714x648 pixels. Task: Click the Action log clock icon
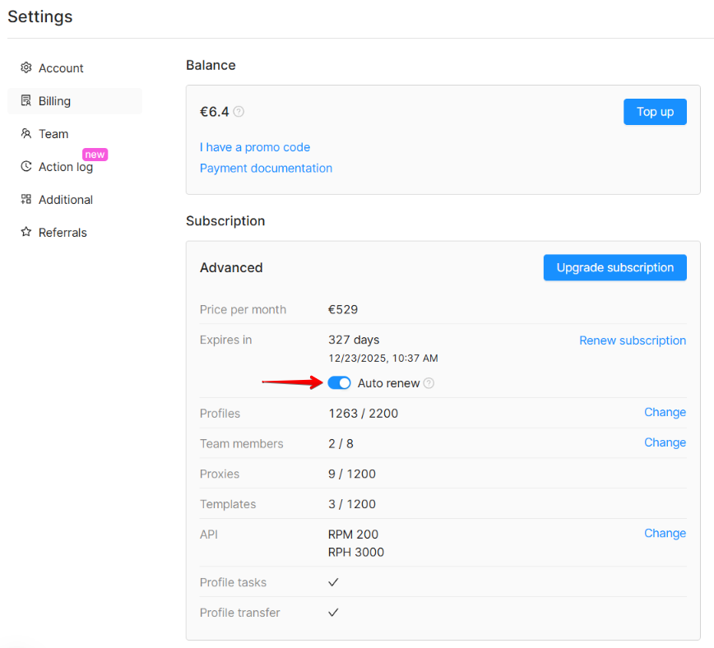pyautogui.click(x=26, y=167)
